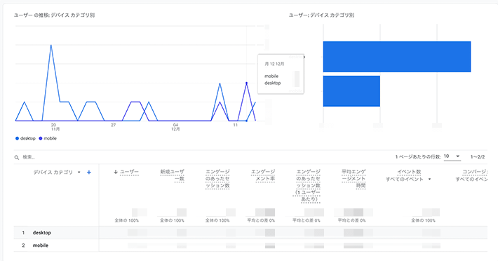This screenshot has height=261, width=498.
Task: Toggle the mobile legend dot
Action: (x=41, y=138)
